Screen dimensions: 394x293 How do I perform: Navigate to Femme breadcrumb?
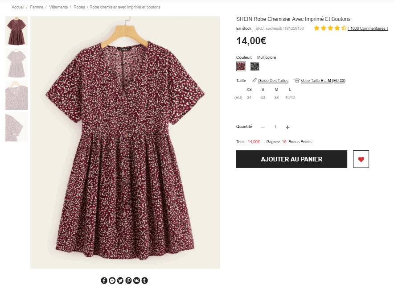(37, 7)
